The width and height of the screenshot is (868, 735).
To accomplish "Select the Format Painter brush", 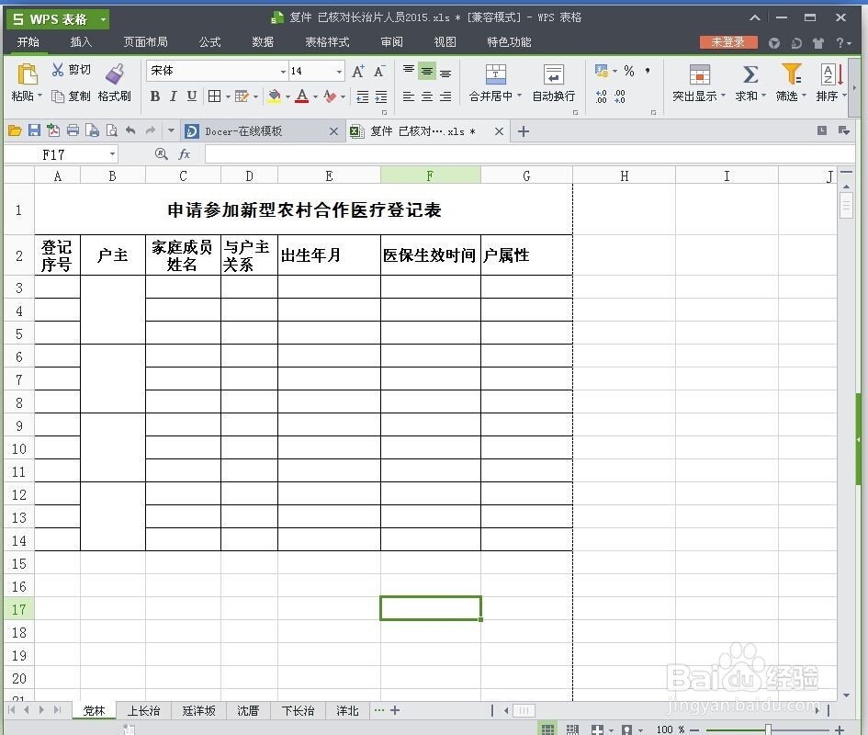I will 115,74.
